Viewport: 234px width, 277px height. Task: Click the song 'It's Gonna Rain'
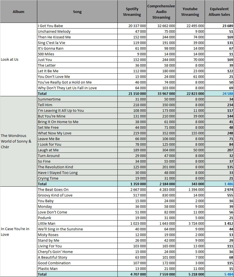tap(51, 48)
